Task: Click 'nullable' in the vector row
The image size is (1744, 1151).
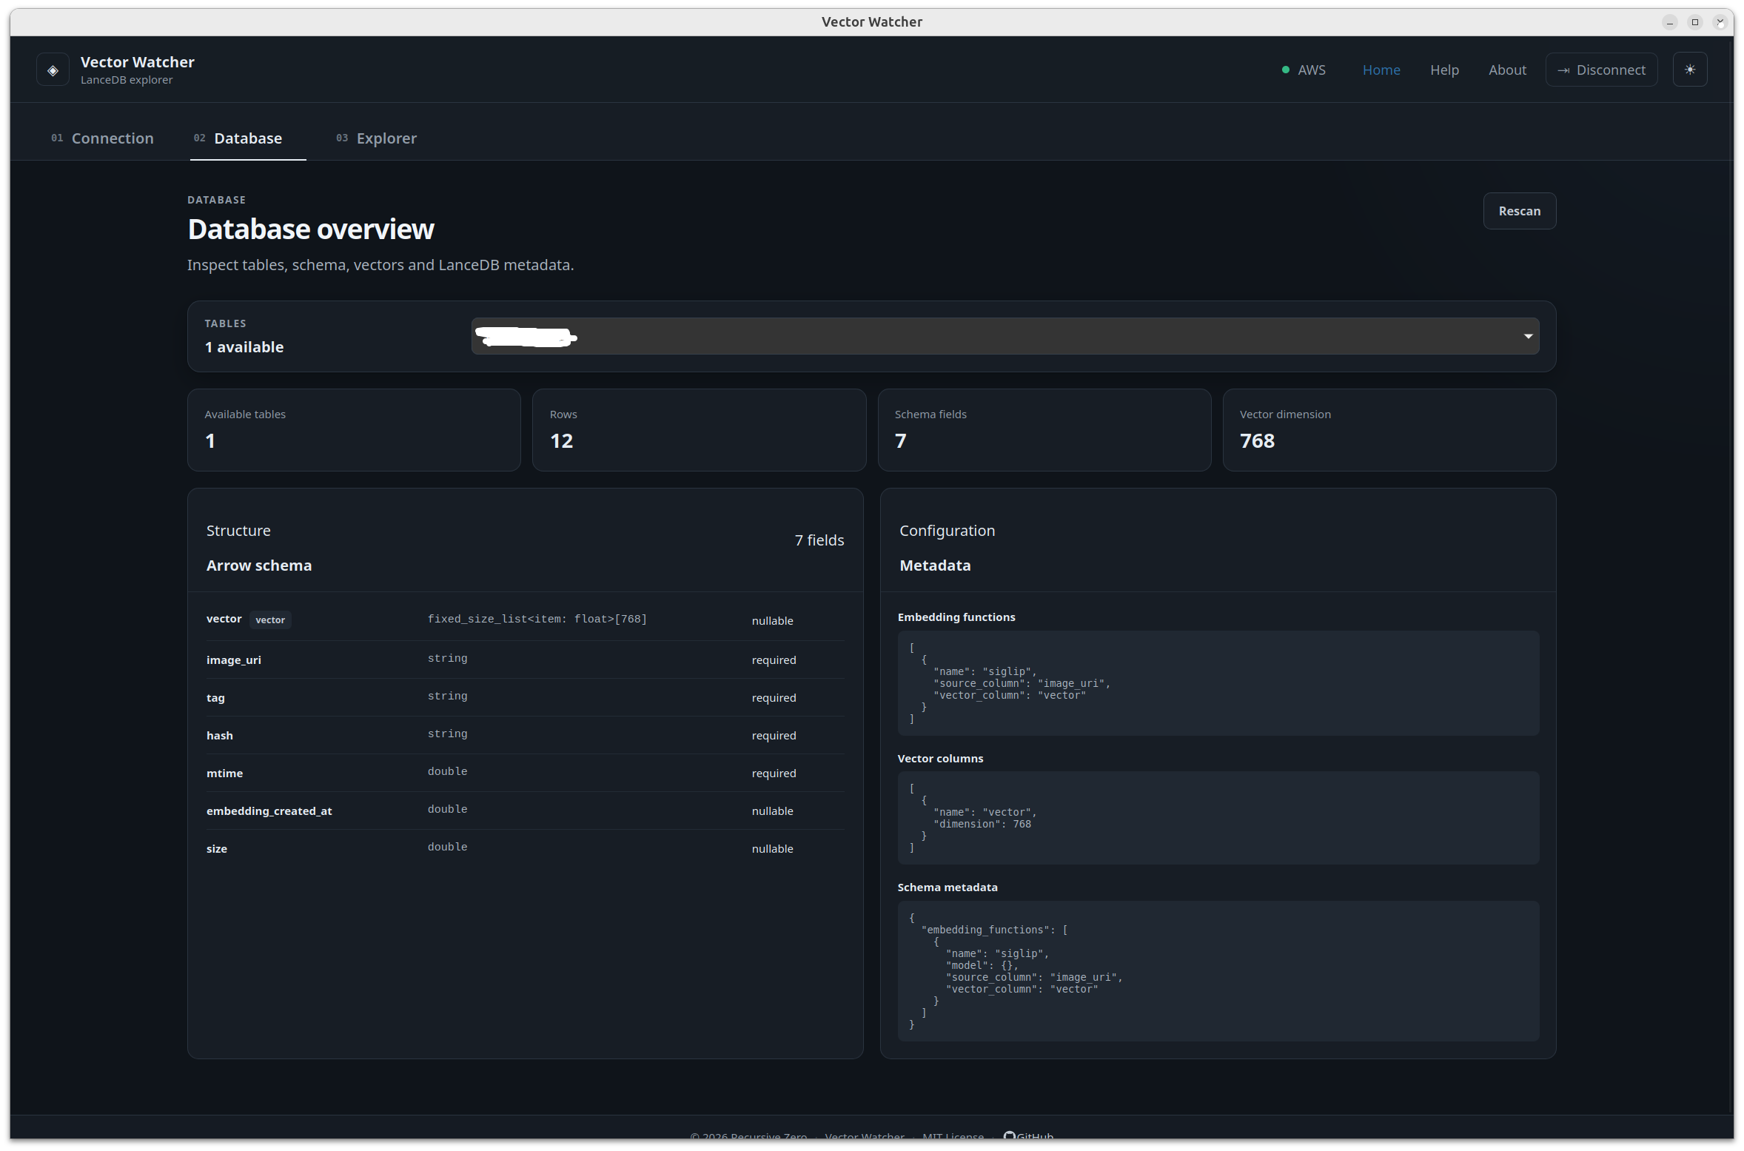Action: (x=772, y=620)
